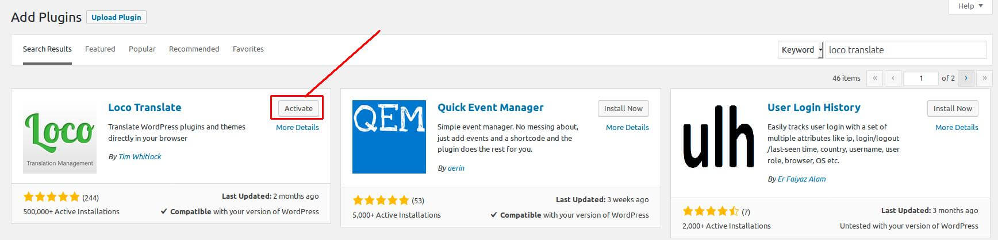This screenshot has height=240, width=998.
Task: Click the Upload Plugin button
Action: [116, 17]
